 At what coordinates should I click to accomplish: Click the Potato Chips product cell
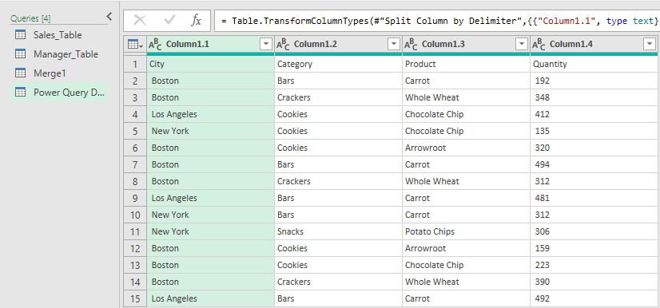coord(467,231)
